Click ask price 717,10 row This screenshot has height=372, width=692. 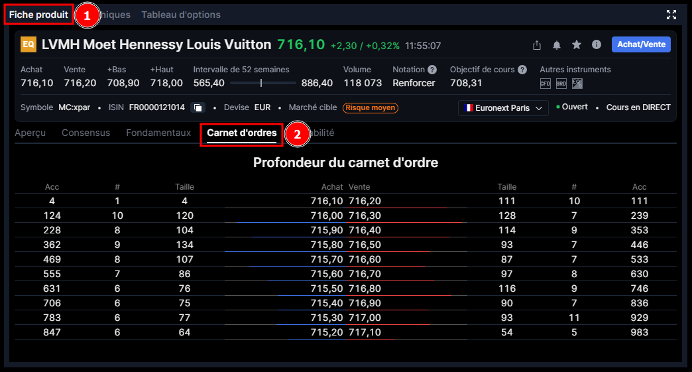pyautogui.click(x=365, y=332)
